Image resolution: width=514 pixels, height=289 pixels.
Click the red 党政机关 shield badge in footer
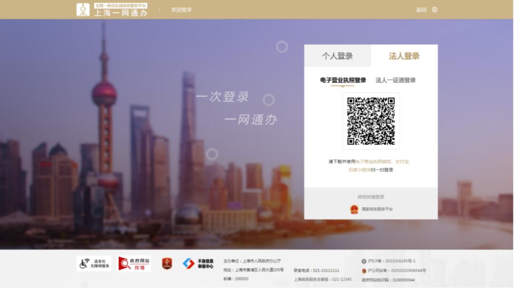pos(167,263)
